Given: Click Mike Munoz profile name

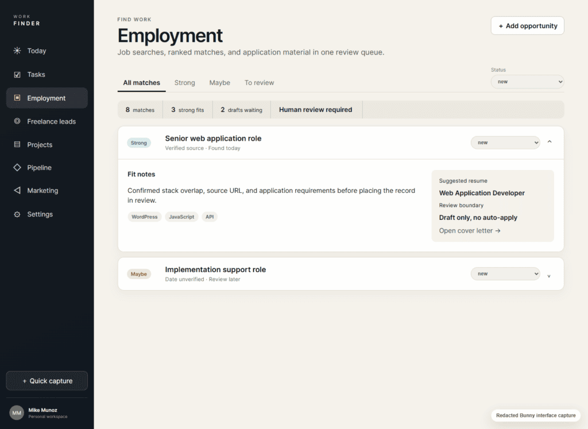Looking at the screenshot, I should click(42, 410).
